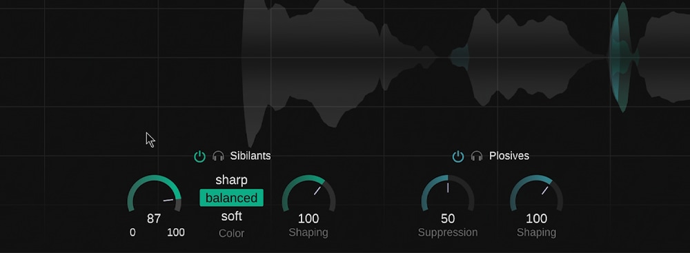The image size is (690, 253).
Task: Click the tall teal highlighted burst in waveform
Action: [x=622, y=57]
